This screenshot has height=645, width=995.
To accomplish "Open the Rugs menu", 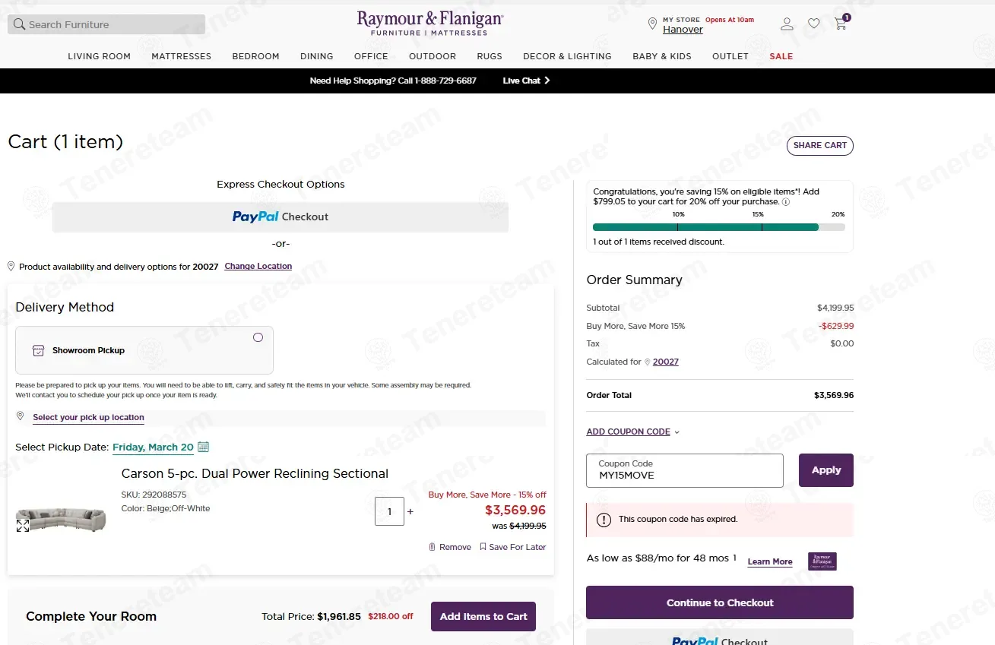I will 490,56.
